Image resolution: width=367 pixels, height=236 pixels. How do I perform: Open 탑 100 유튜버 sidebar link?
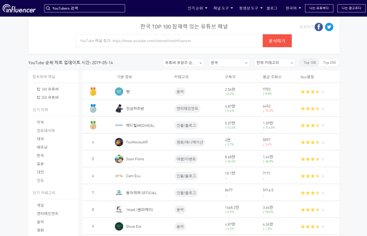coord(48,89)
